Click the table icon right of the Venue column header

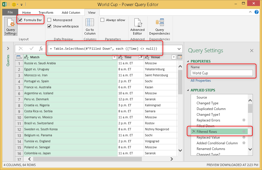(180, 57)
